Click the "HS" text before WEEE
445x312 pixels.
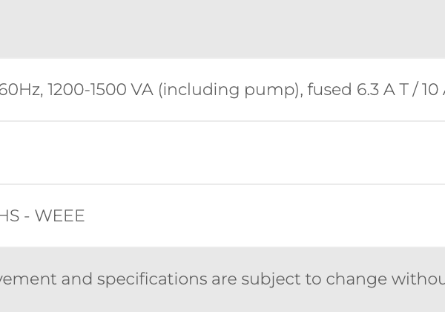coord(10,215)
